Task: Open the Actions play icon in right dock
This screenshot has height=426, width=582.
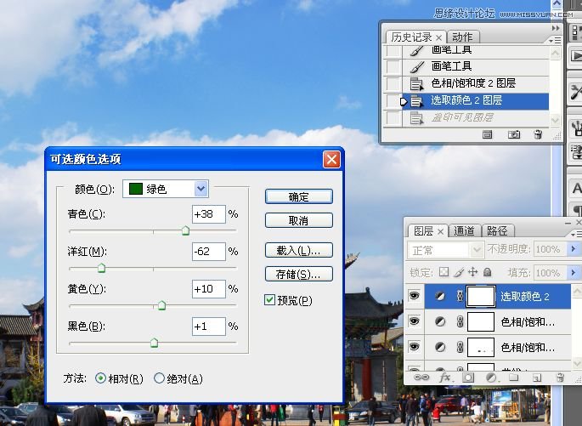Action: click(x=575, y=56)
